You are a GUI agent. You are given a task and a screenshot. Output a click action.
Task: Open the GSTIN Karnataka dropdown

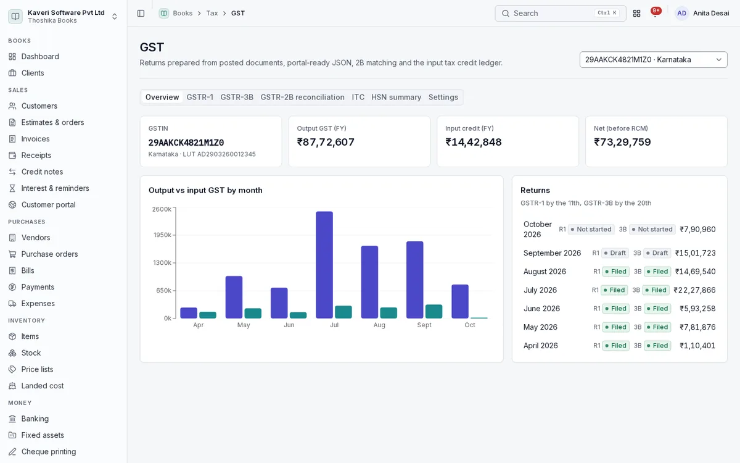tap(653, 60)
